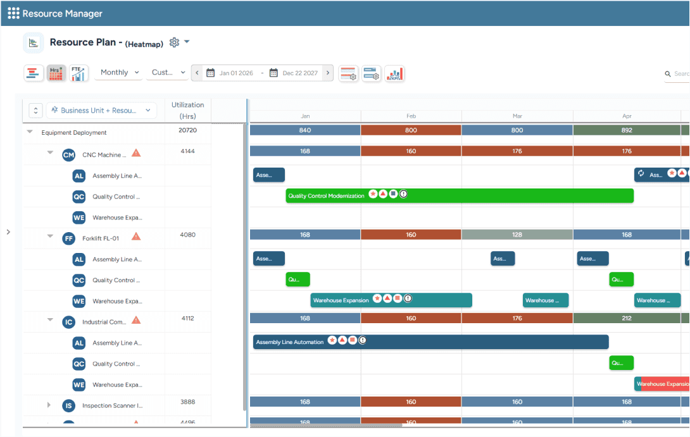Toggle the FTE chart view
The image size is (690, 437).
coord(78,73)
